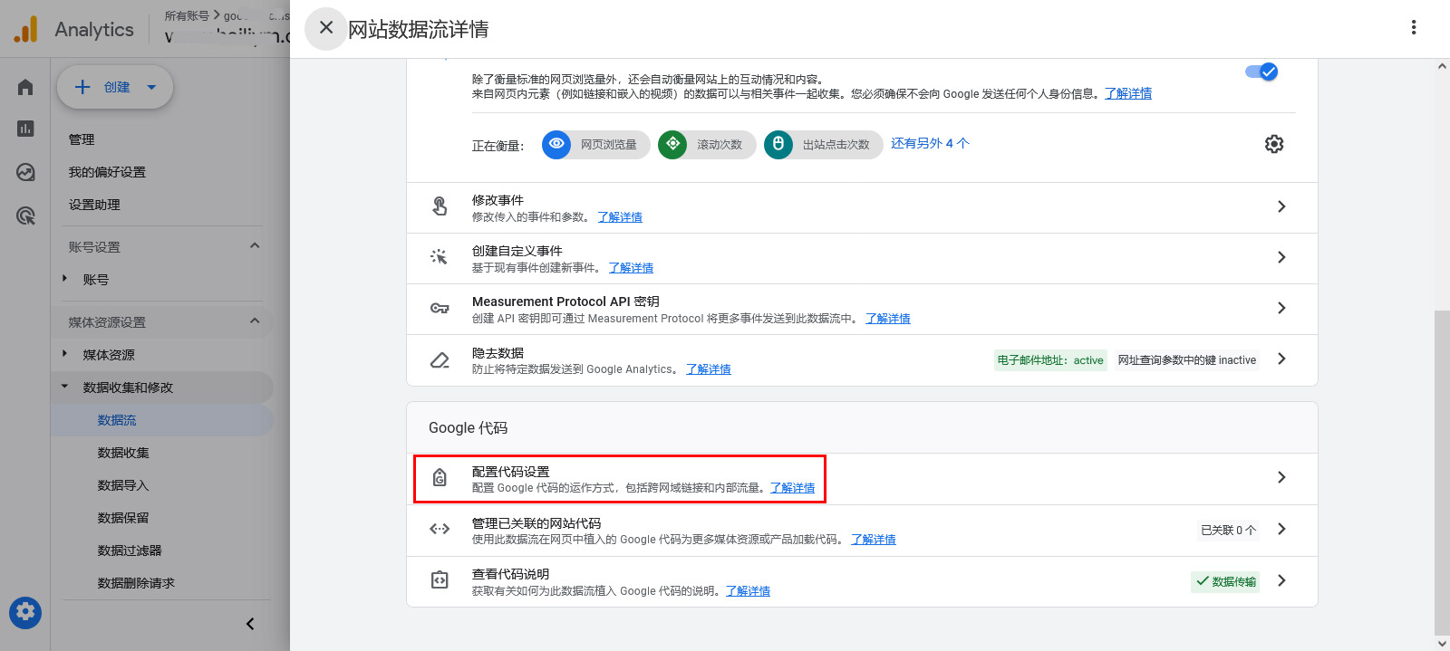Open 创建自定义事件 row
Screen dimensions: 1450x651
click(x=862, y=258)
